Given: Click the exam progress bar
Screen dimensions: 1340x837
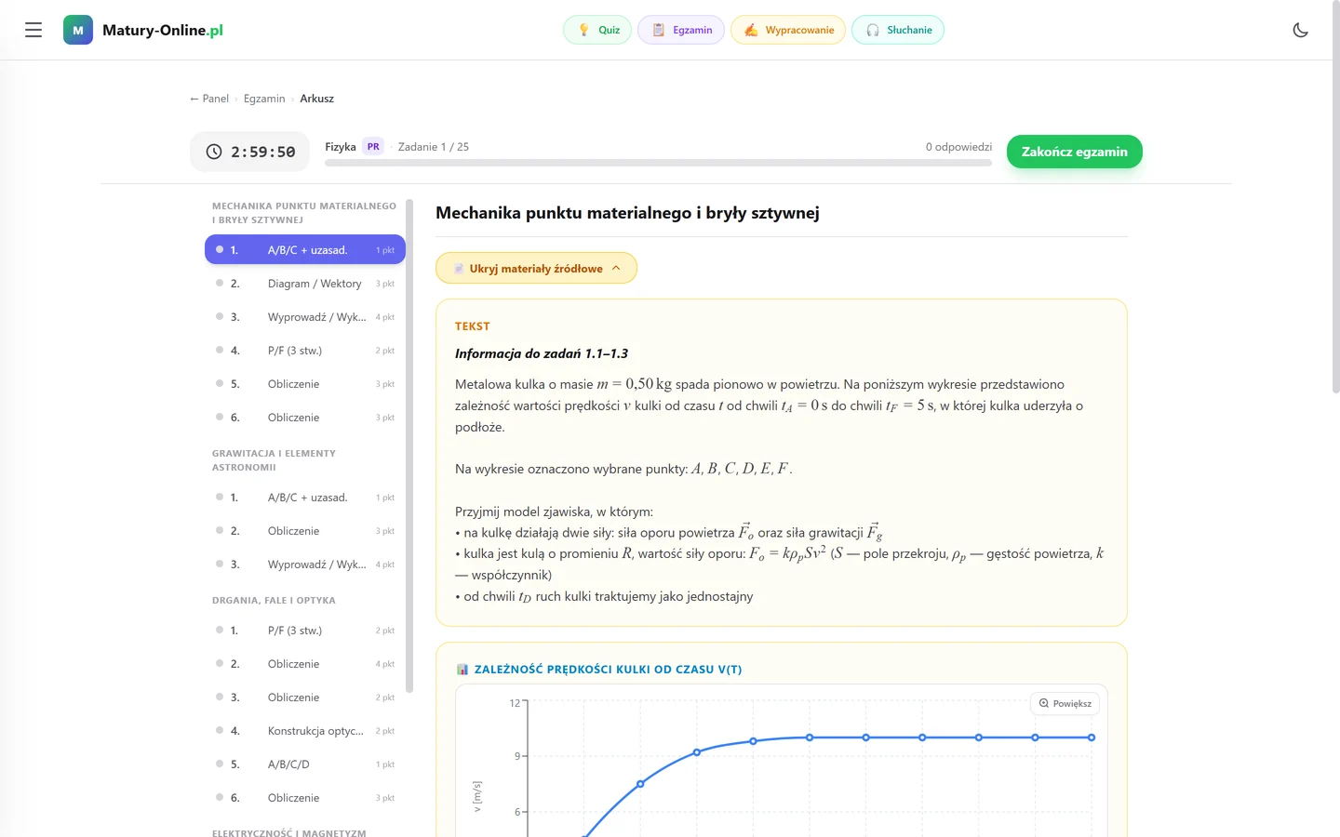Looking at the screenshot, I should [x=658, y=163].
